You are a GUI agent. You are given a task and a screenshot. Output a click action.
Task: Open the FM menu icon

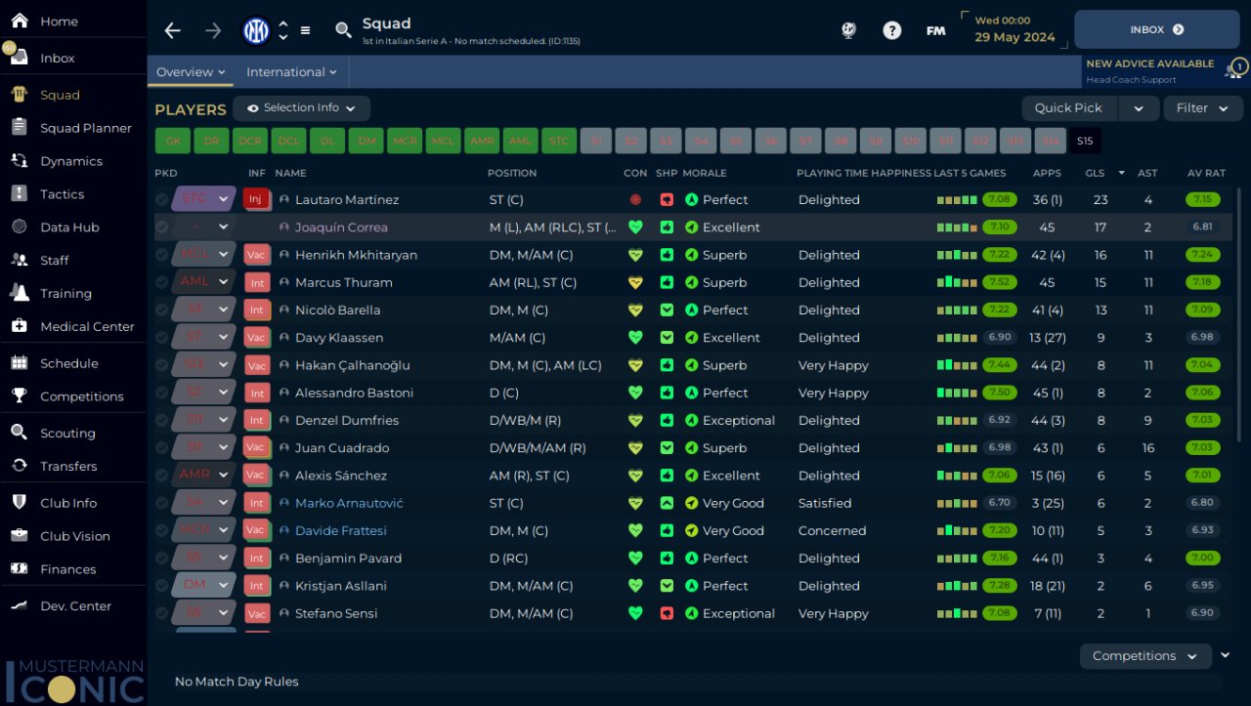(x=935, y=30)
